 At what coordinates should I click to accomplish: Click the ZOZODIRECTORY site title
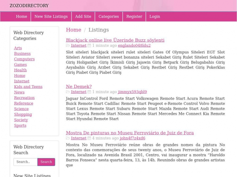(x=29, y=6)
